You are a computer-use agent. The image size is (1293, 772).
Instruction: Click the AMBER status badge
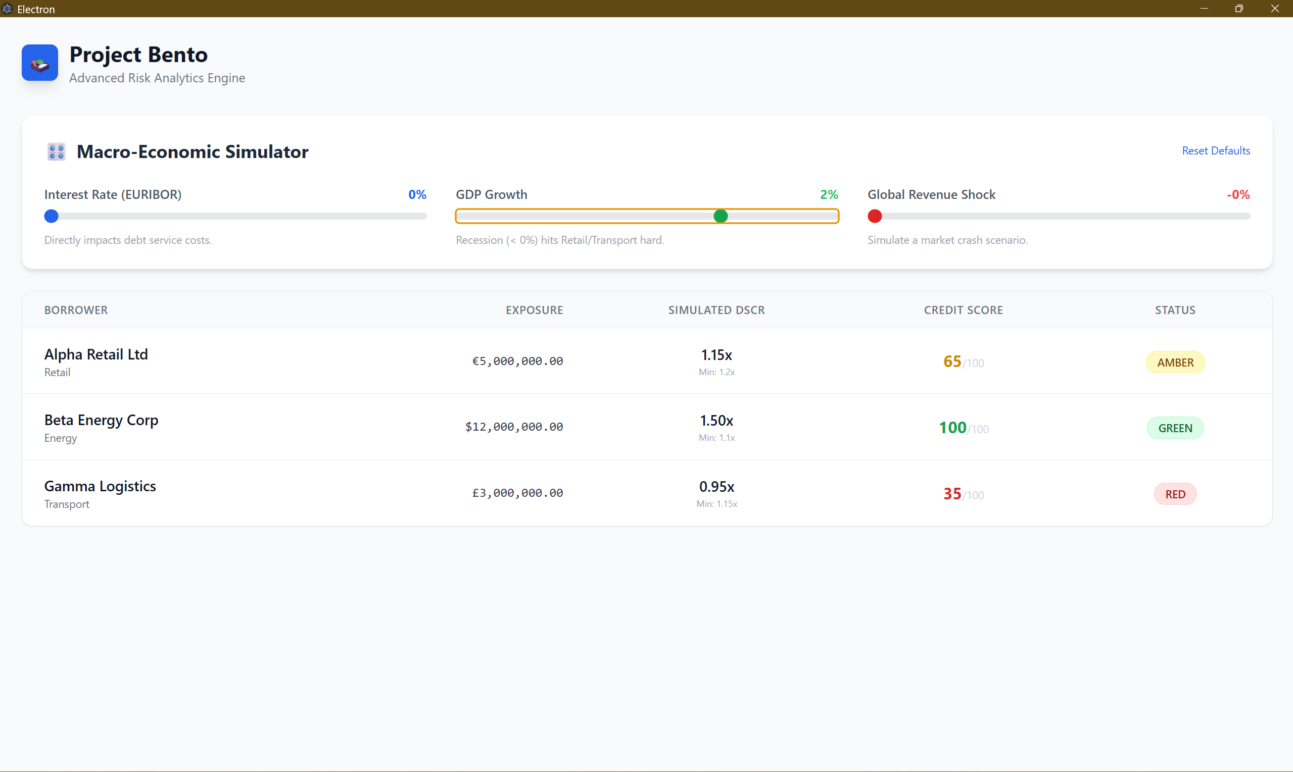point(1175,363)
